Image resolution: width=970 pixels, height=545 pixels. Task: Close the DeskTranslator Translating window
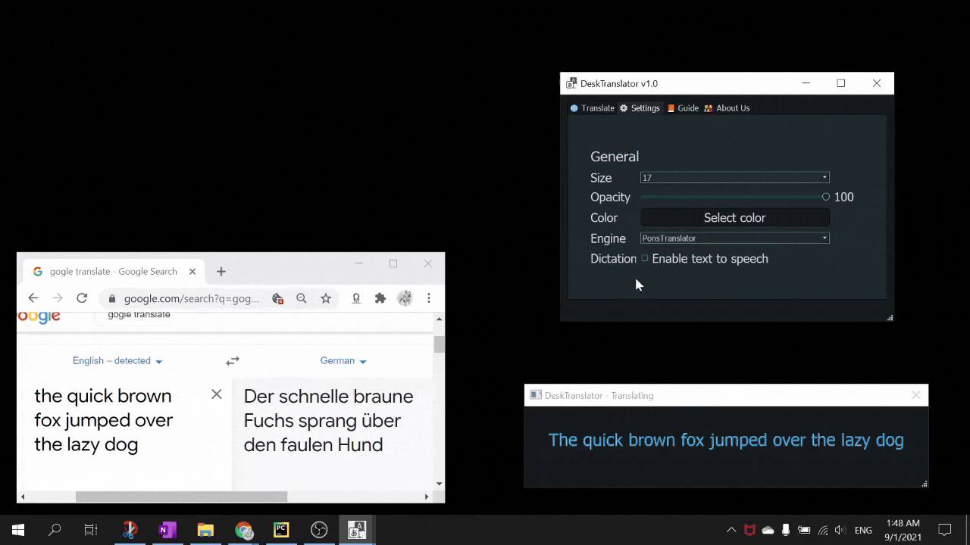click(x=916, y=395)
